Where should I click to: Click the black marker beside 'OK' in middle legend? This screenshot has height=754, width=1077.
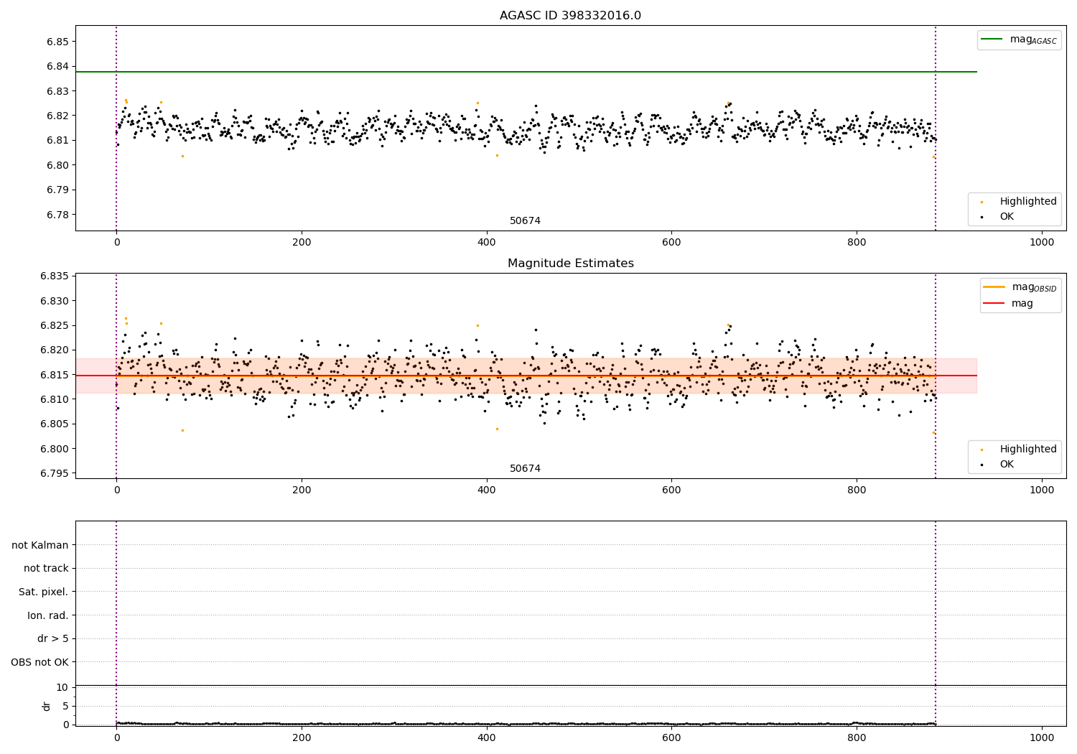tap(982, 465)
